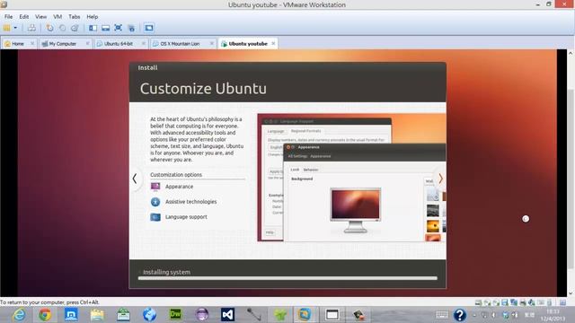Screen dimensions: 575x323
Task: Go to previous installer slide arrow
Action: tap(135, 179)
